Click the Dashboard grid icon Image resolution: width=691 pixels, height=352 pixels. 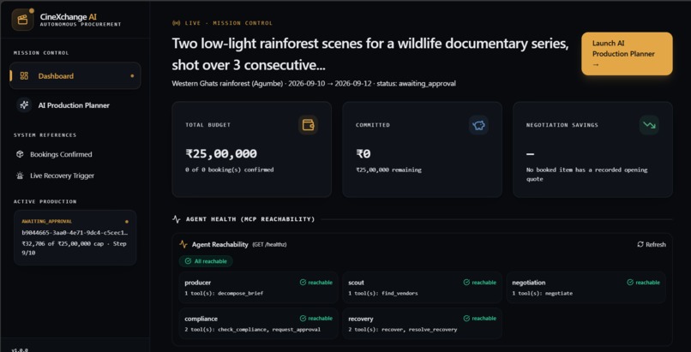(24, 76)
